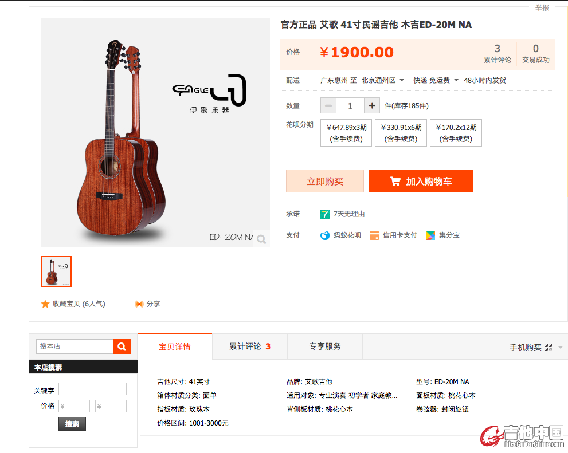Select the ¥647.89x3期 installment option
Viewport: 568px width, 453px height.
[346, 133]
